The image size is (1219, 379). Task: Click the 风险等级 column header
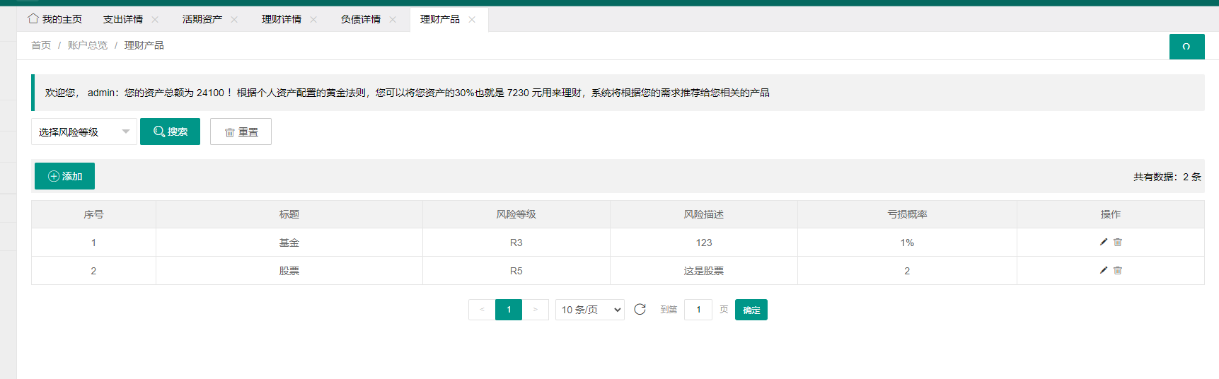pos(516,214)
